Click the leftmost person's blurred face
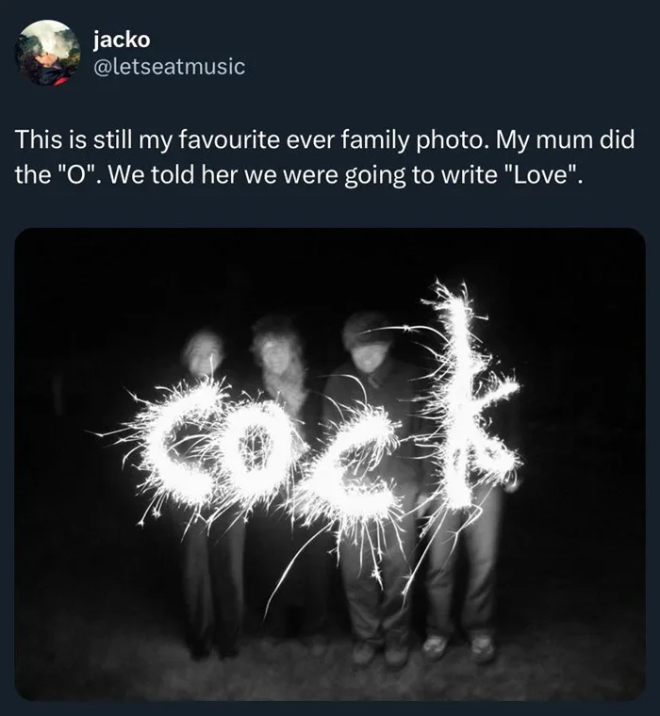 tap(204, 353)
